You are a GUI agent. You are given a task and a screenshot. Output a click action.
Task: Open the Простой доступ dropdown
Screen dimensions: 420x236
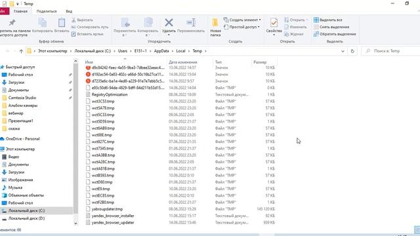[x=242, y=27]
